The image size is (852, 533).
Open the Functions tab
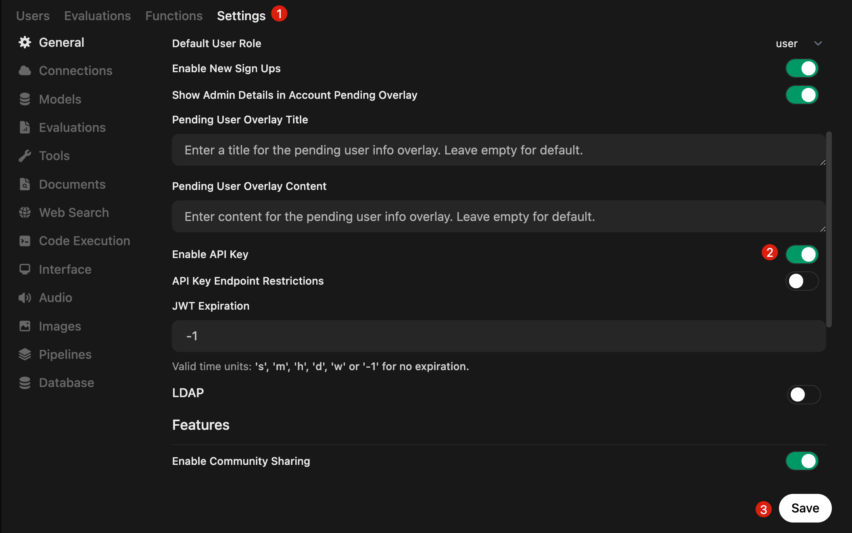pyautogui.click(x=174, y=16)
